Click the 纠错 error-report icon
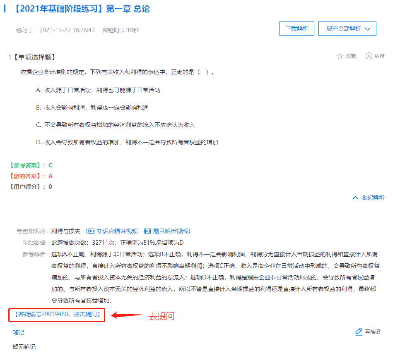The height and width of the screenshot is (353, 395). click(368, 56)
